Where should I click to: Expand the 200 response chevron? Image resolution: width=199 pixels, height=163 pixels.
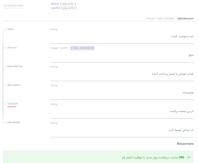[x=189, y=157]
